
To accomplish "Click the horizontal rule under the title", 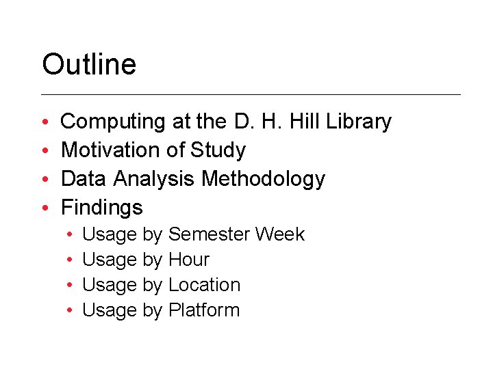I will click(x=251, y=94).
